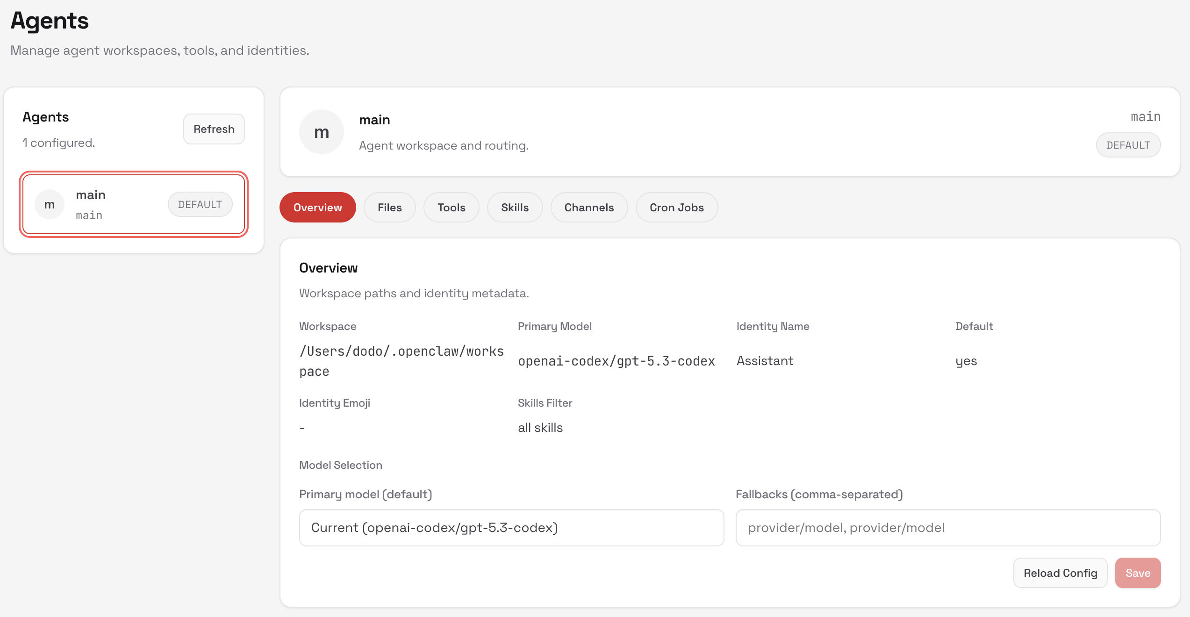The image size is (1190, 617).
Task: Go to the Channels tab
Action: click(x=589, y=208)
